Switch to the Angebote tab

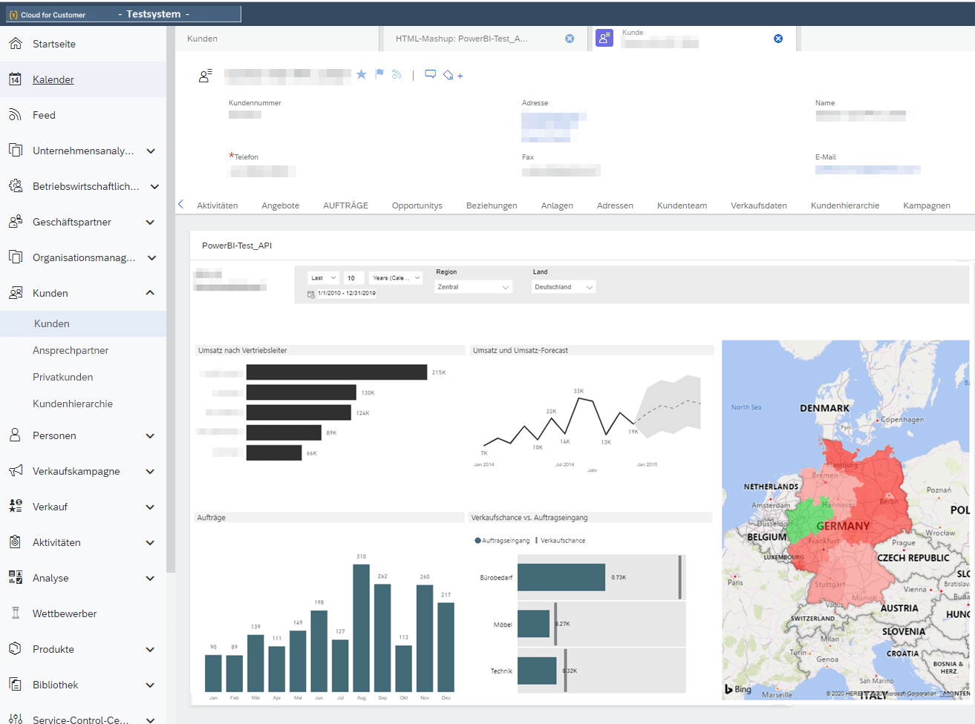point(281,205)
